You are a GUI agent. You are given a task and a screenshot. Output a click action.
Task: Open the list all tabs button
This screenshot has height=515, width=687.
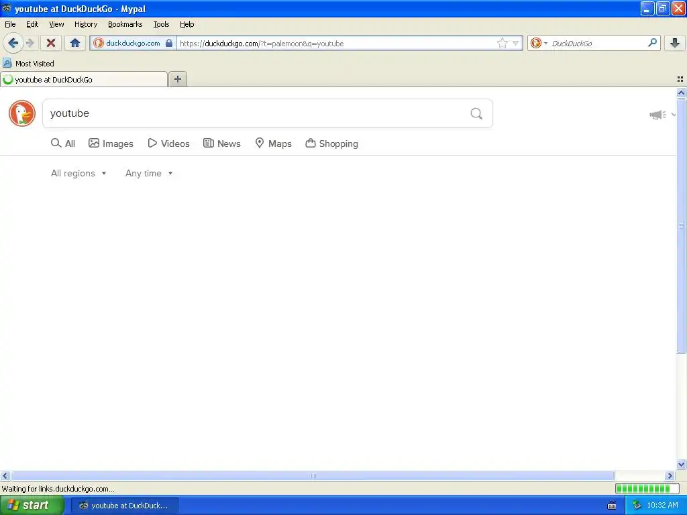[x=680, y=79]
